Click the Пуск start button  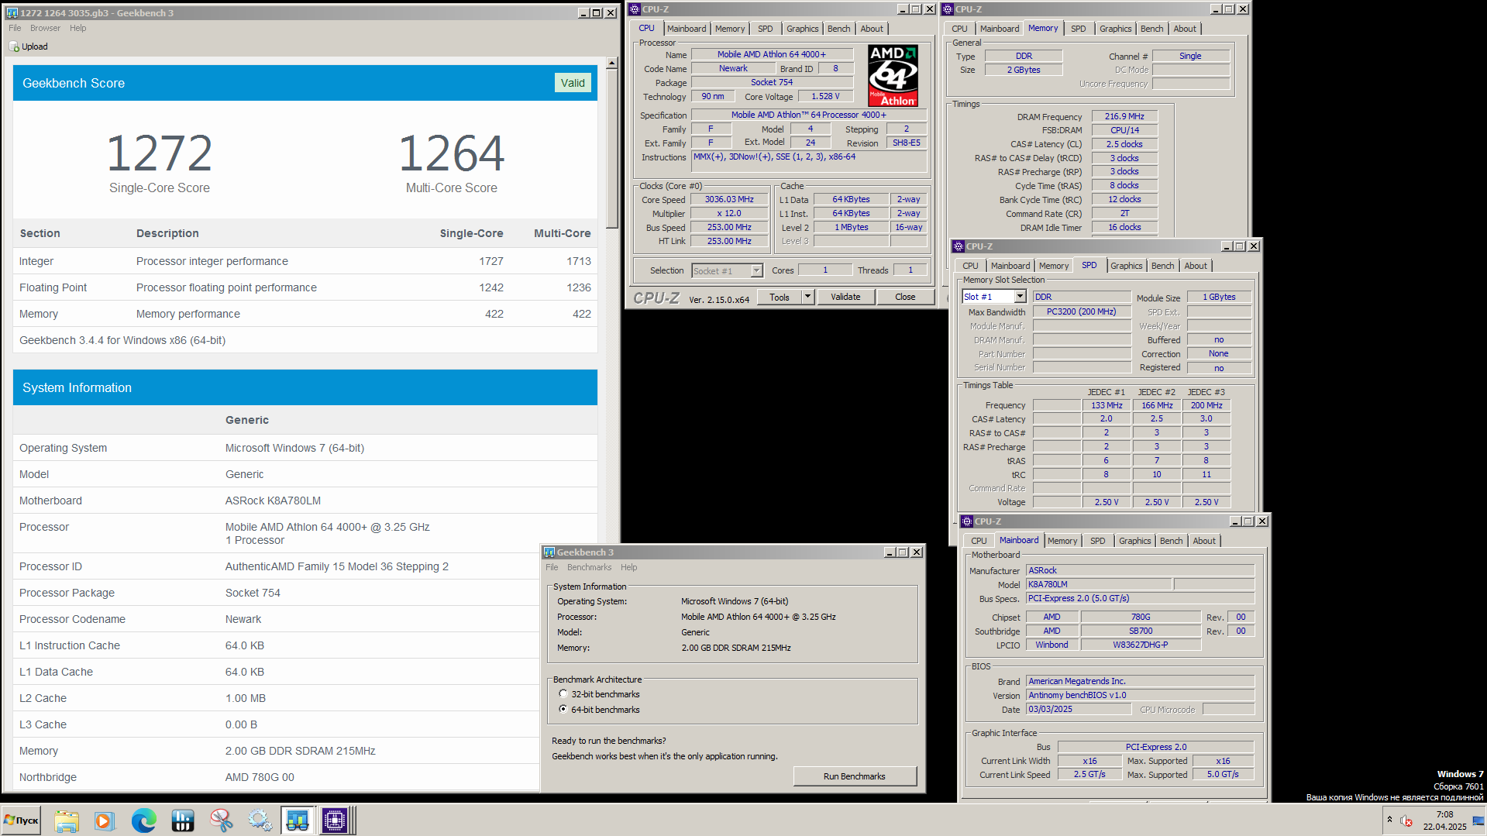21,821
